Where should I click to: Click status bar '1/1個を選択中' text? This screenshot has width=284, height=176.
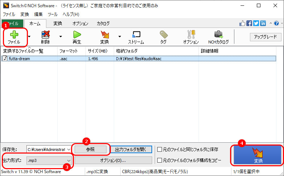click(246, 172)
